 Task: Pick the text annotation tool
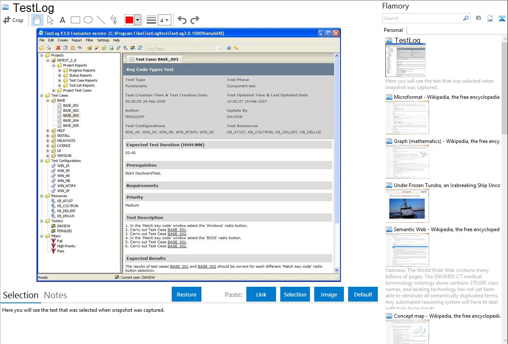coord(62,20)
